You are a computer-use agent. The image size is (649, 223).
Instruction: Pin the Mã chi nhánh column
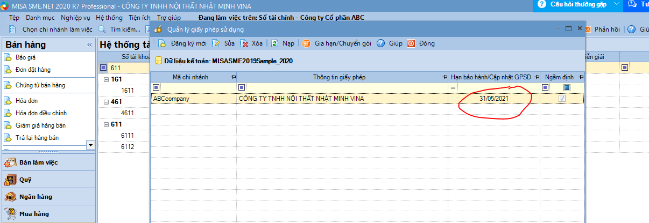coord(232,78)
